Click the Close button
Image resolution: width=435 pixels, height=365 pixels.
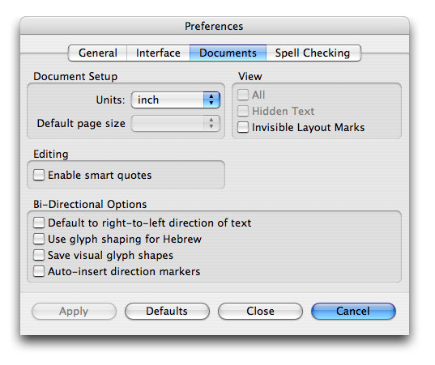[x=260, y=312]
